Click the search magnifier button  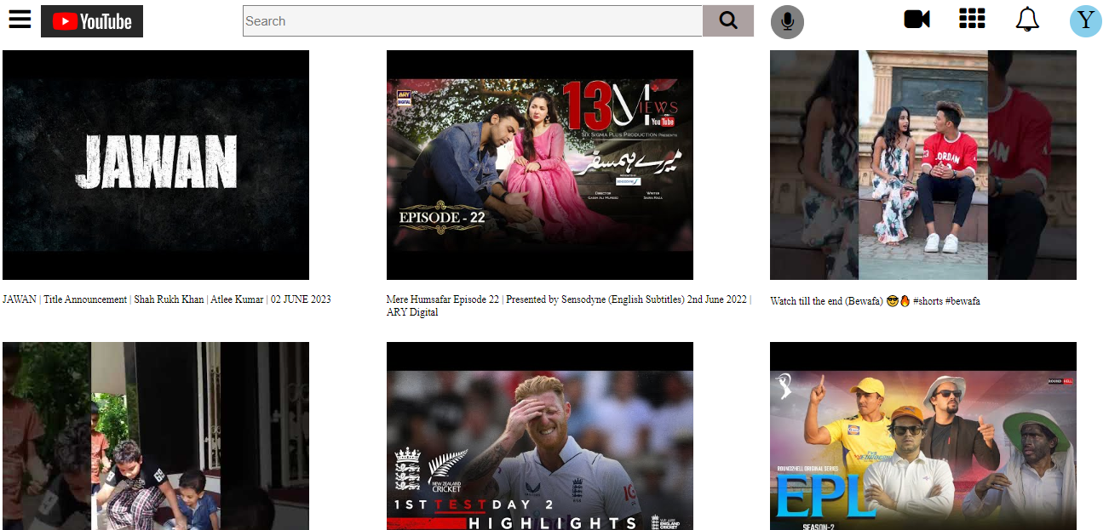[727, 20]
